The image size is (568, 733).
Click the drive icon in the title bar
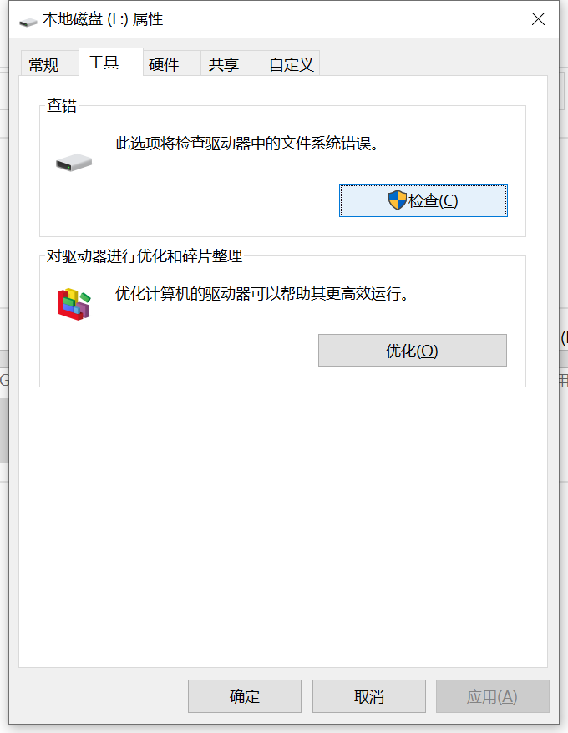[28, 22]
